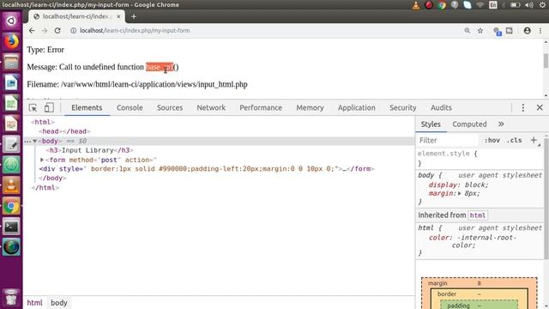This screenshot has height=309, width=549.
Task: Toggle the device toolbar icon
Action: (49, 107)
